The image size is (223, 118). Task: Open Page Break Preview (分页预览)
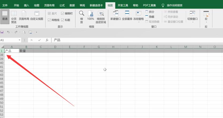[14, 17]
